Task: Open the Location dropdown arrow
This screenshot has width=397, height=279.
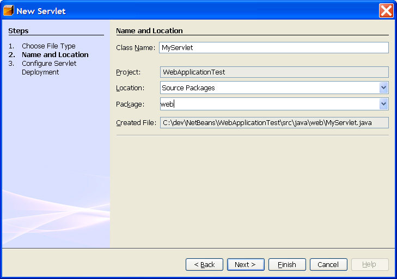Action: coord(383,88)
